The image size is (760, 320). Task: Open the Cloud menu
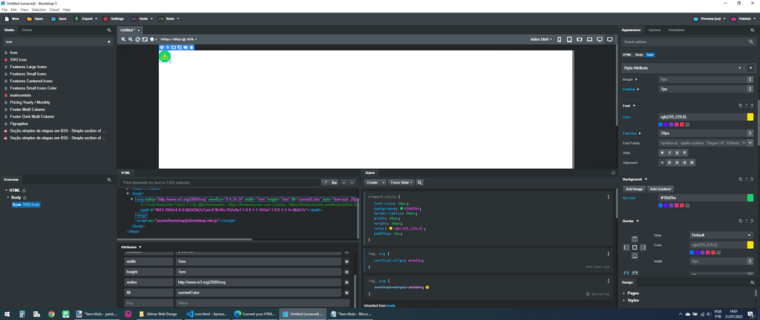(x=54, y=10)
